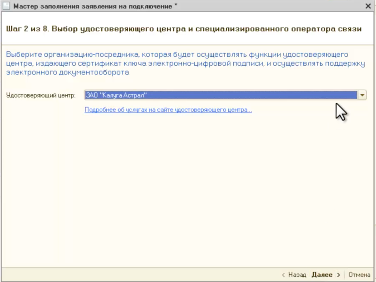The height and width of the screenshot is (282, 376).
Task: Click the Далее button
Action: (326, 275)
